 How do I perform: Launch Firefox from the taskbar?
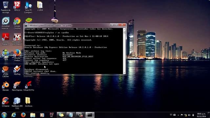pos(23,115)
